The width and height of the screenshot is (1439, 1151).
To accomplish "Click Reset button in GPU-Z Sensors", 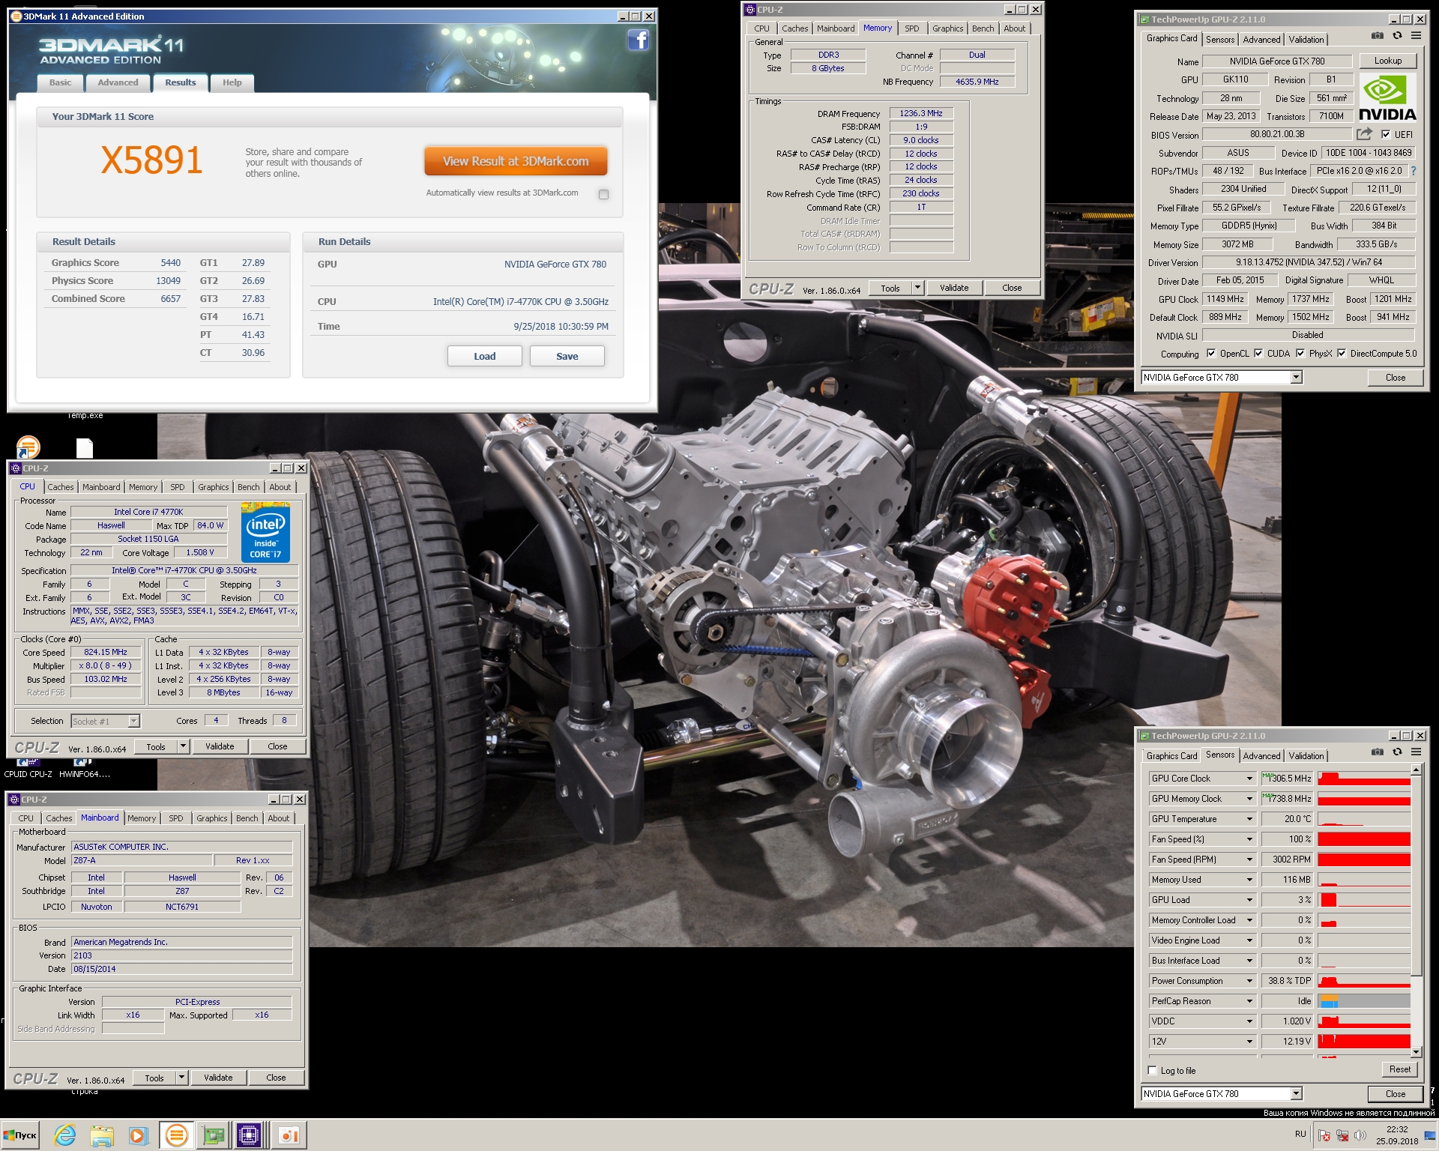I will pyautogui.click(x=1399, y=1069).
